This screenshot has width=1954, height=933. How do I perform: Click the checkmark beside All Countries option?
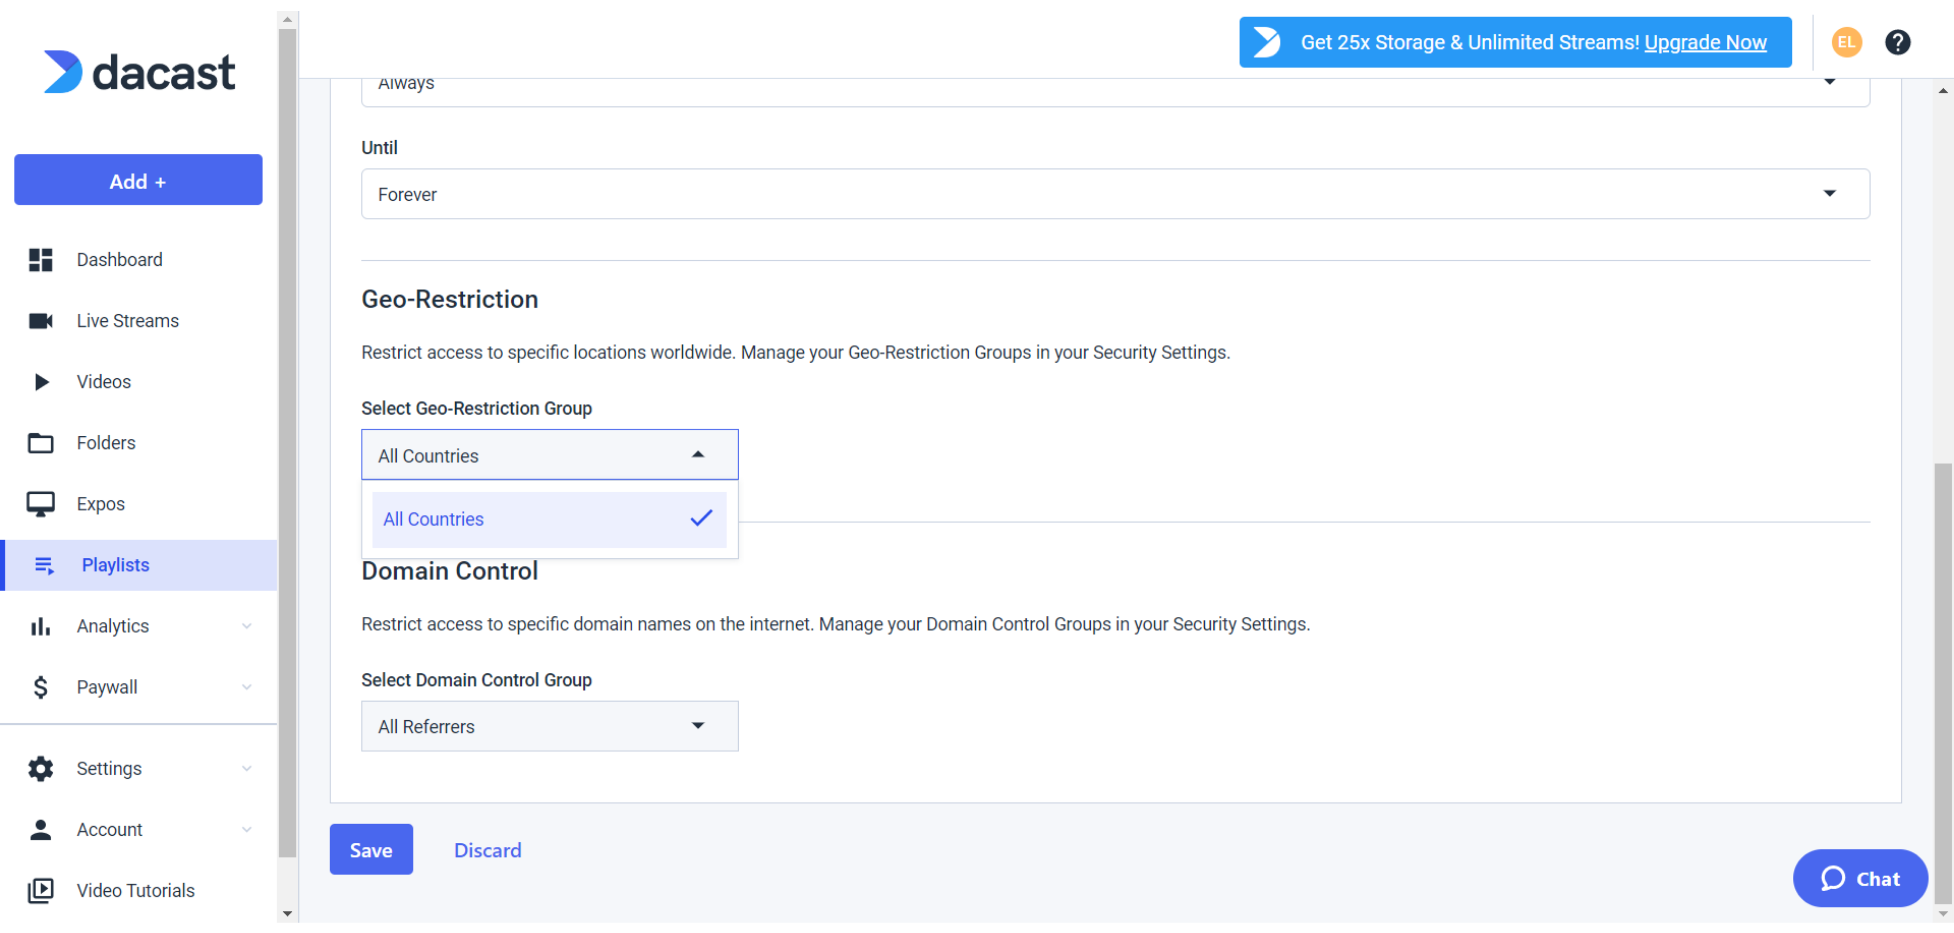click(701, 519)
